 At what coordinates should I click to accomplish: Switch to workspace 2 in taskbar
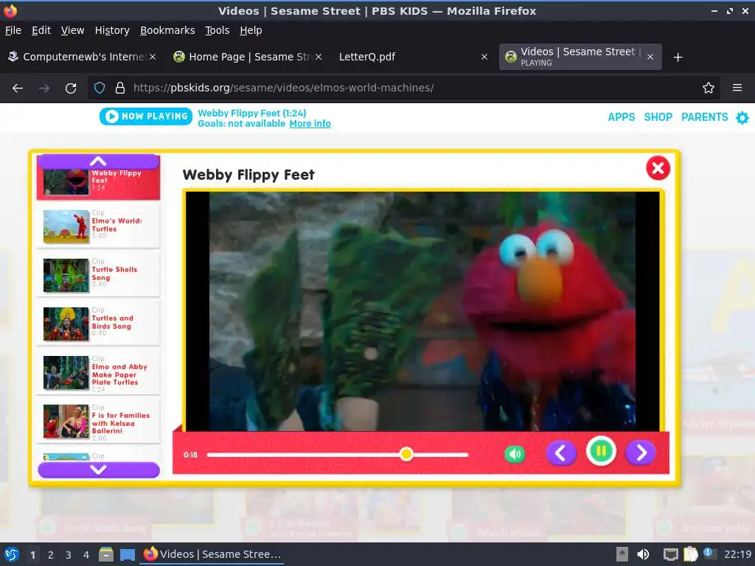tap(51, 555)
